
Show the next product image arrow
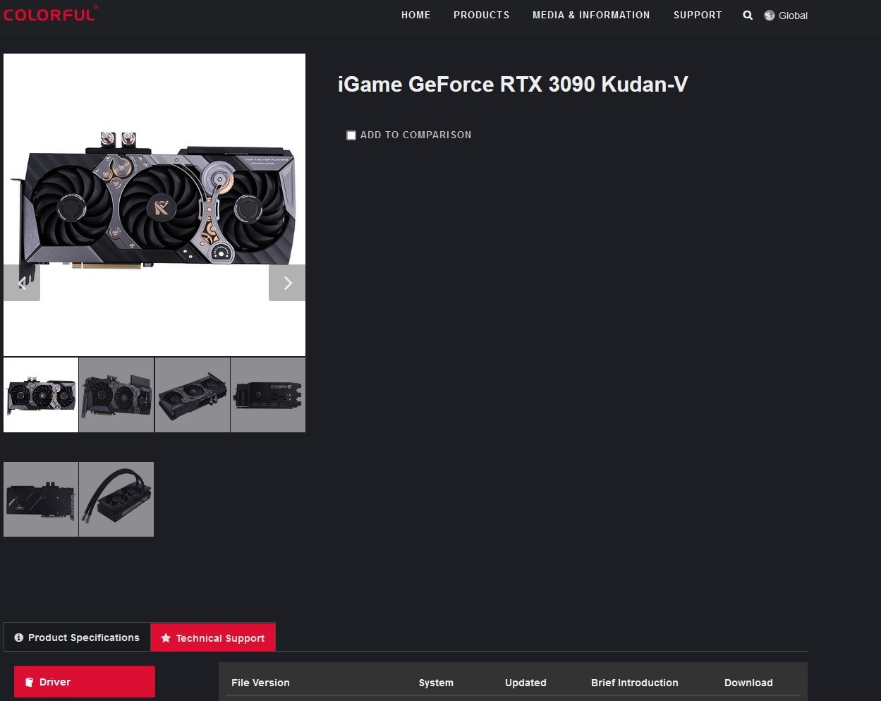point(287,283)
